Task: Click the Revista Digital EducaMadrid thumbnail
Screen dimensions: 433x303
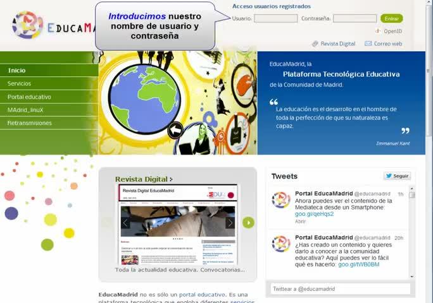Action: pos(178,225)
